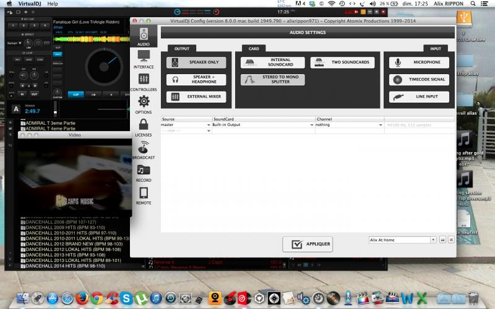Enable Microphone input
This screenshot has width=495, height=309.
pos(419,62)
